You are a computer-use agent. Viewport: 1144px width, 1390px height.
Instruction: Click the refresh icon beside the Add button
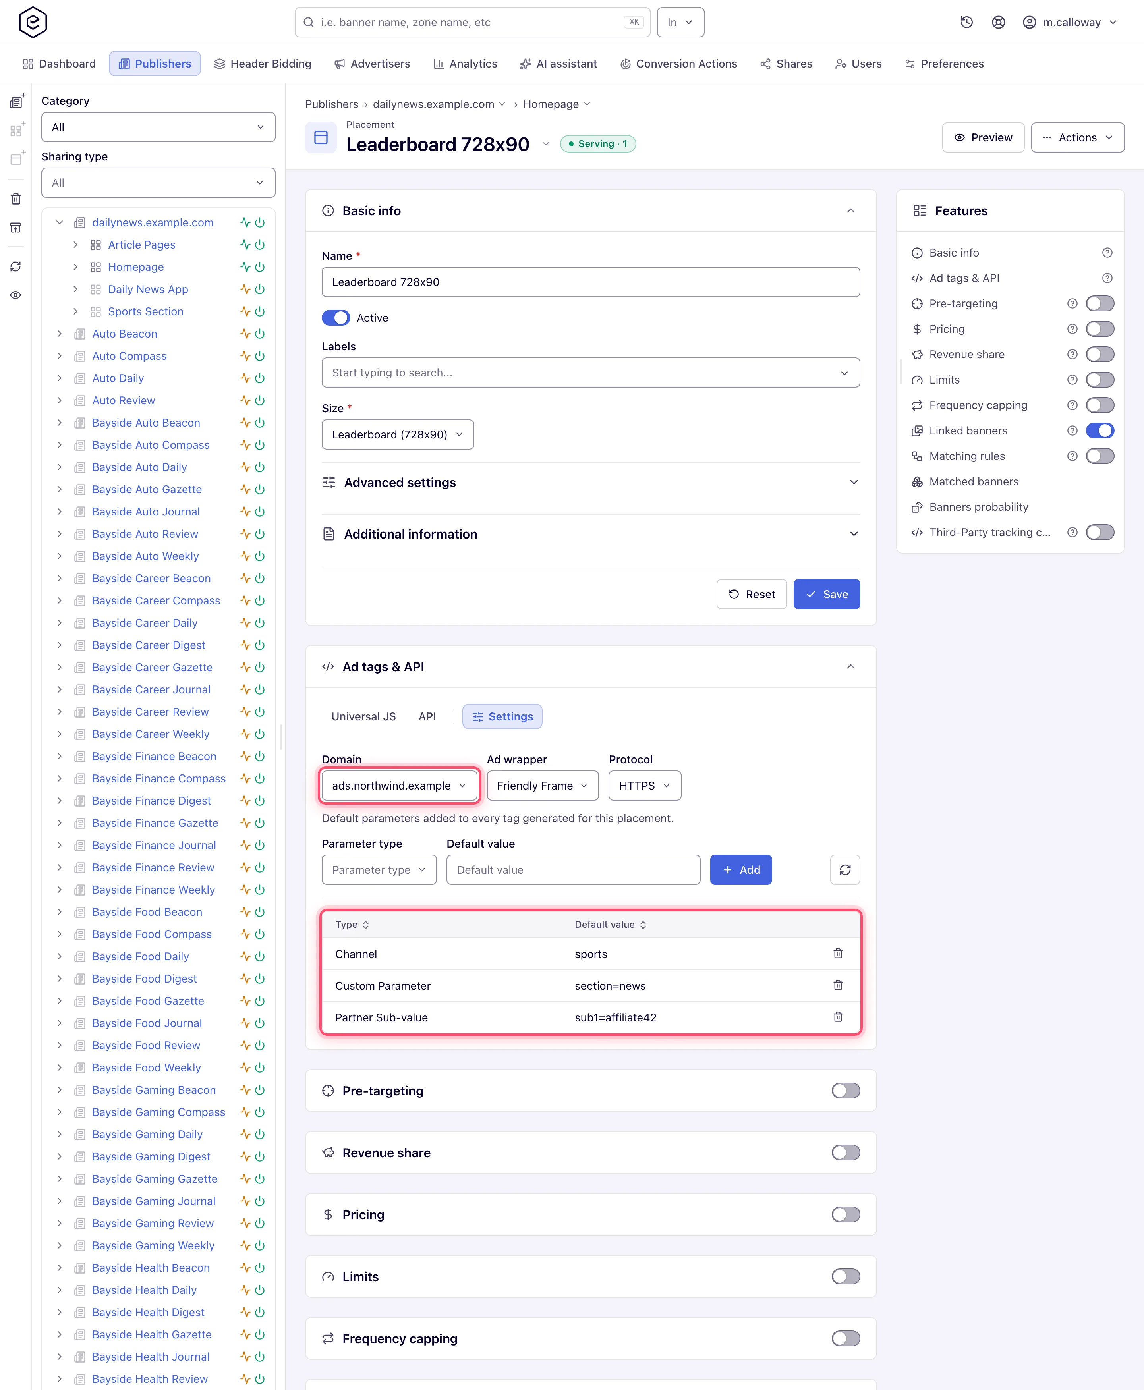845,870
